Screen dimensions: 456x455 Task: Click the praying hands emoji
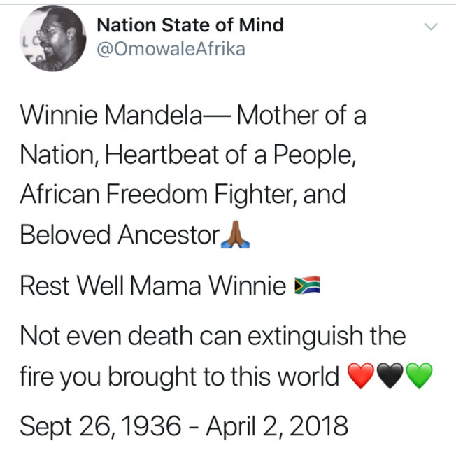tap(232, 236)
